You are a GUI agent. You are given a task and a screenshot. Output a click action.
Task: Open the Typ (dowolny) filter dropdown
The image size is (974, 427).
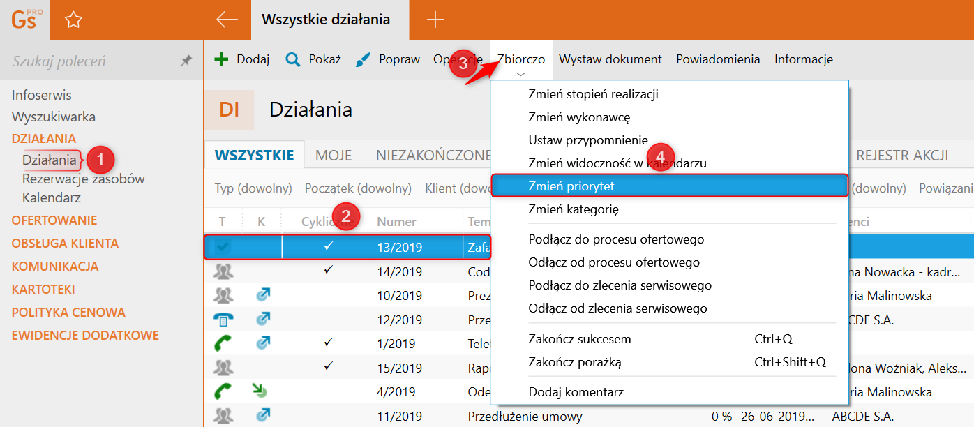coord(253,188)
